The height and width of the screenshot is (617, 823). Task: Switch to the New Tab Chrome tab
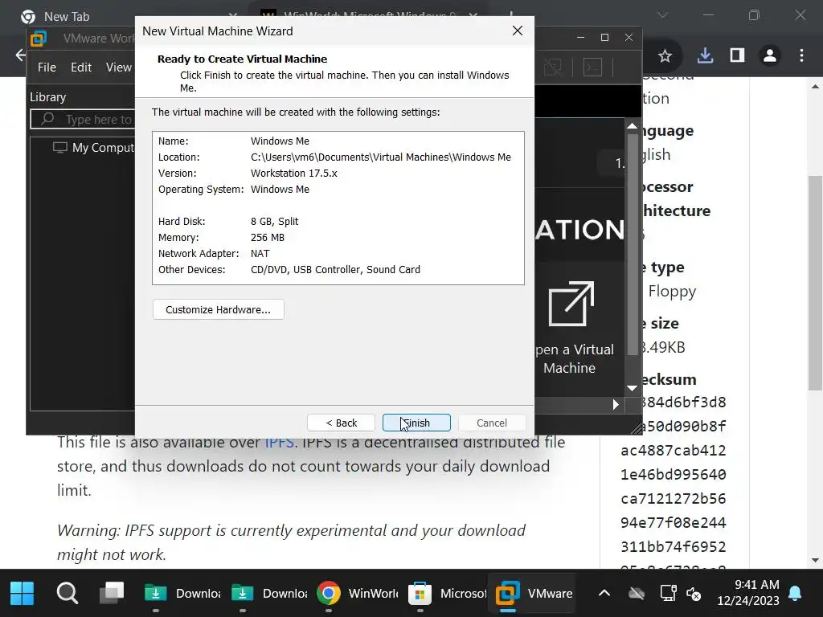coord(67,16)
